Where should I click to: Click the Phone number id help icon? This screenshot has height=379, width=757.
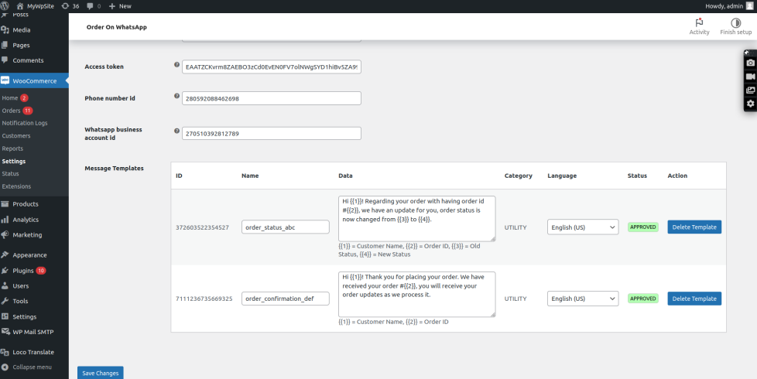pyautogui.click(x=176, y=97)
